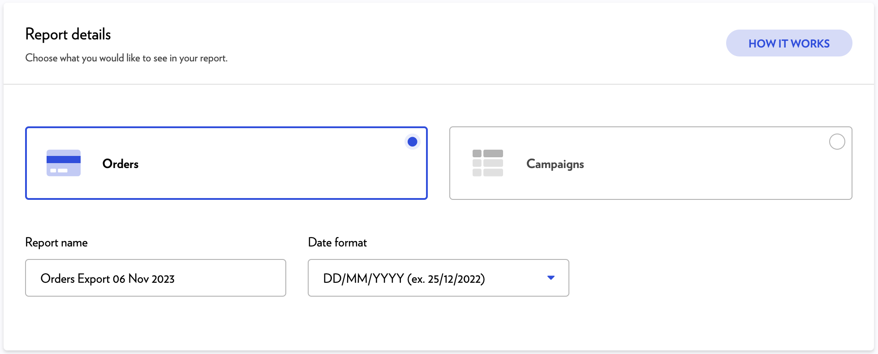Click the dark gray Campaigns icon header block

coord(493,153)
